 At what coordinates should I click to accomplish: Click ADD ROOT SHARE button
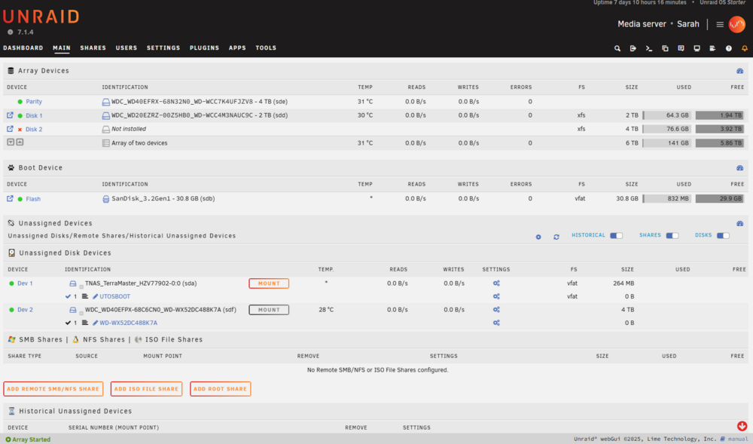tap(220, 389)
